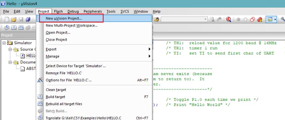Choose Clean target
285x120 pixels.
pyautogui.click(x=94, y=90)
